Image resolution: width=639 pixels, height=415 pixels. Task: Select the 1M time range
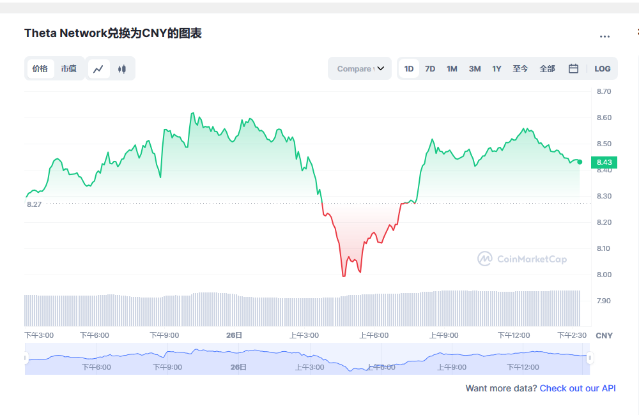(452, 69)
